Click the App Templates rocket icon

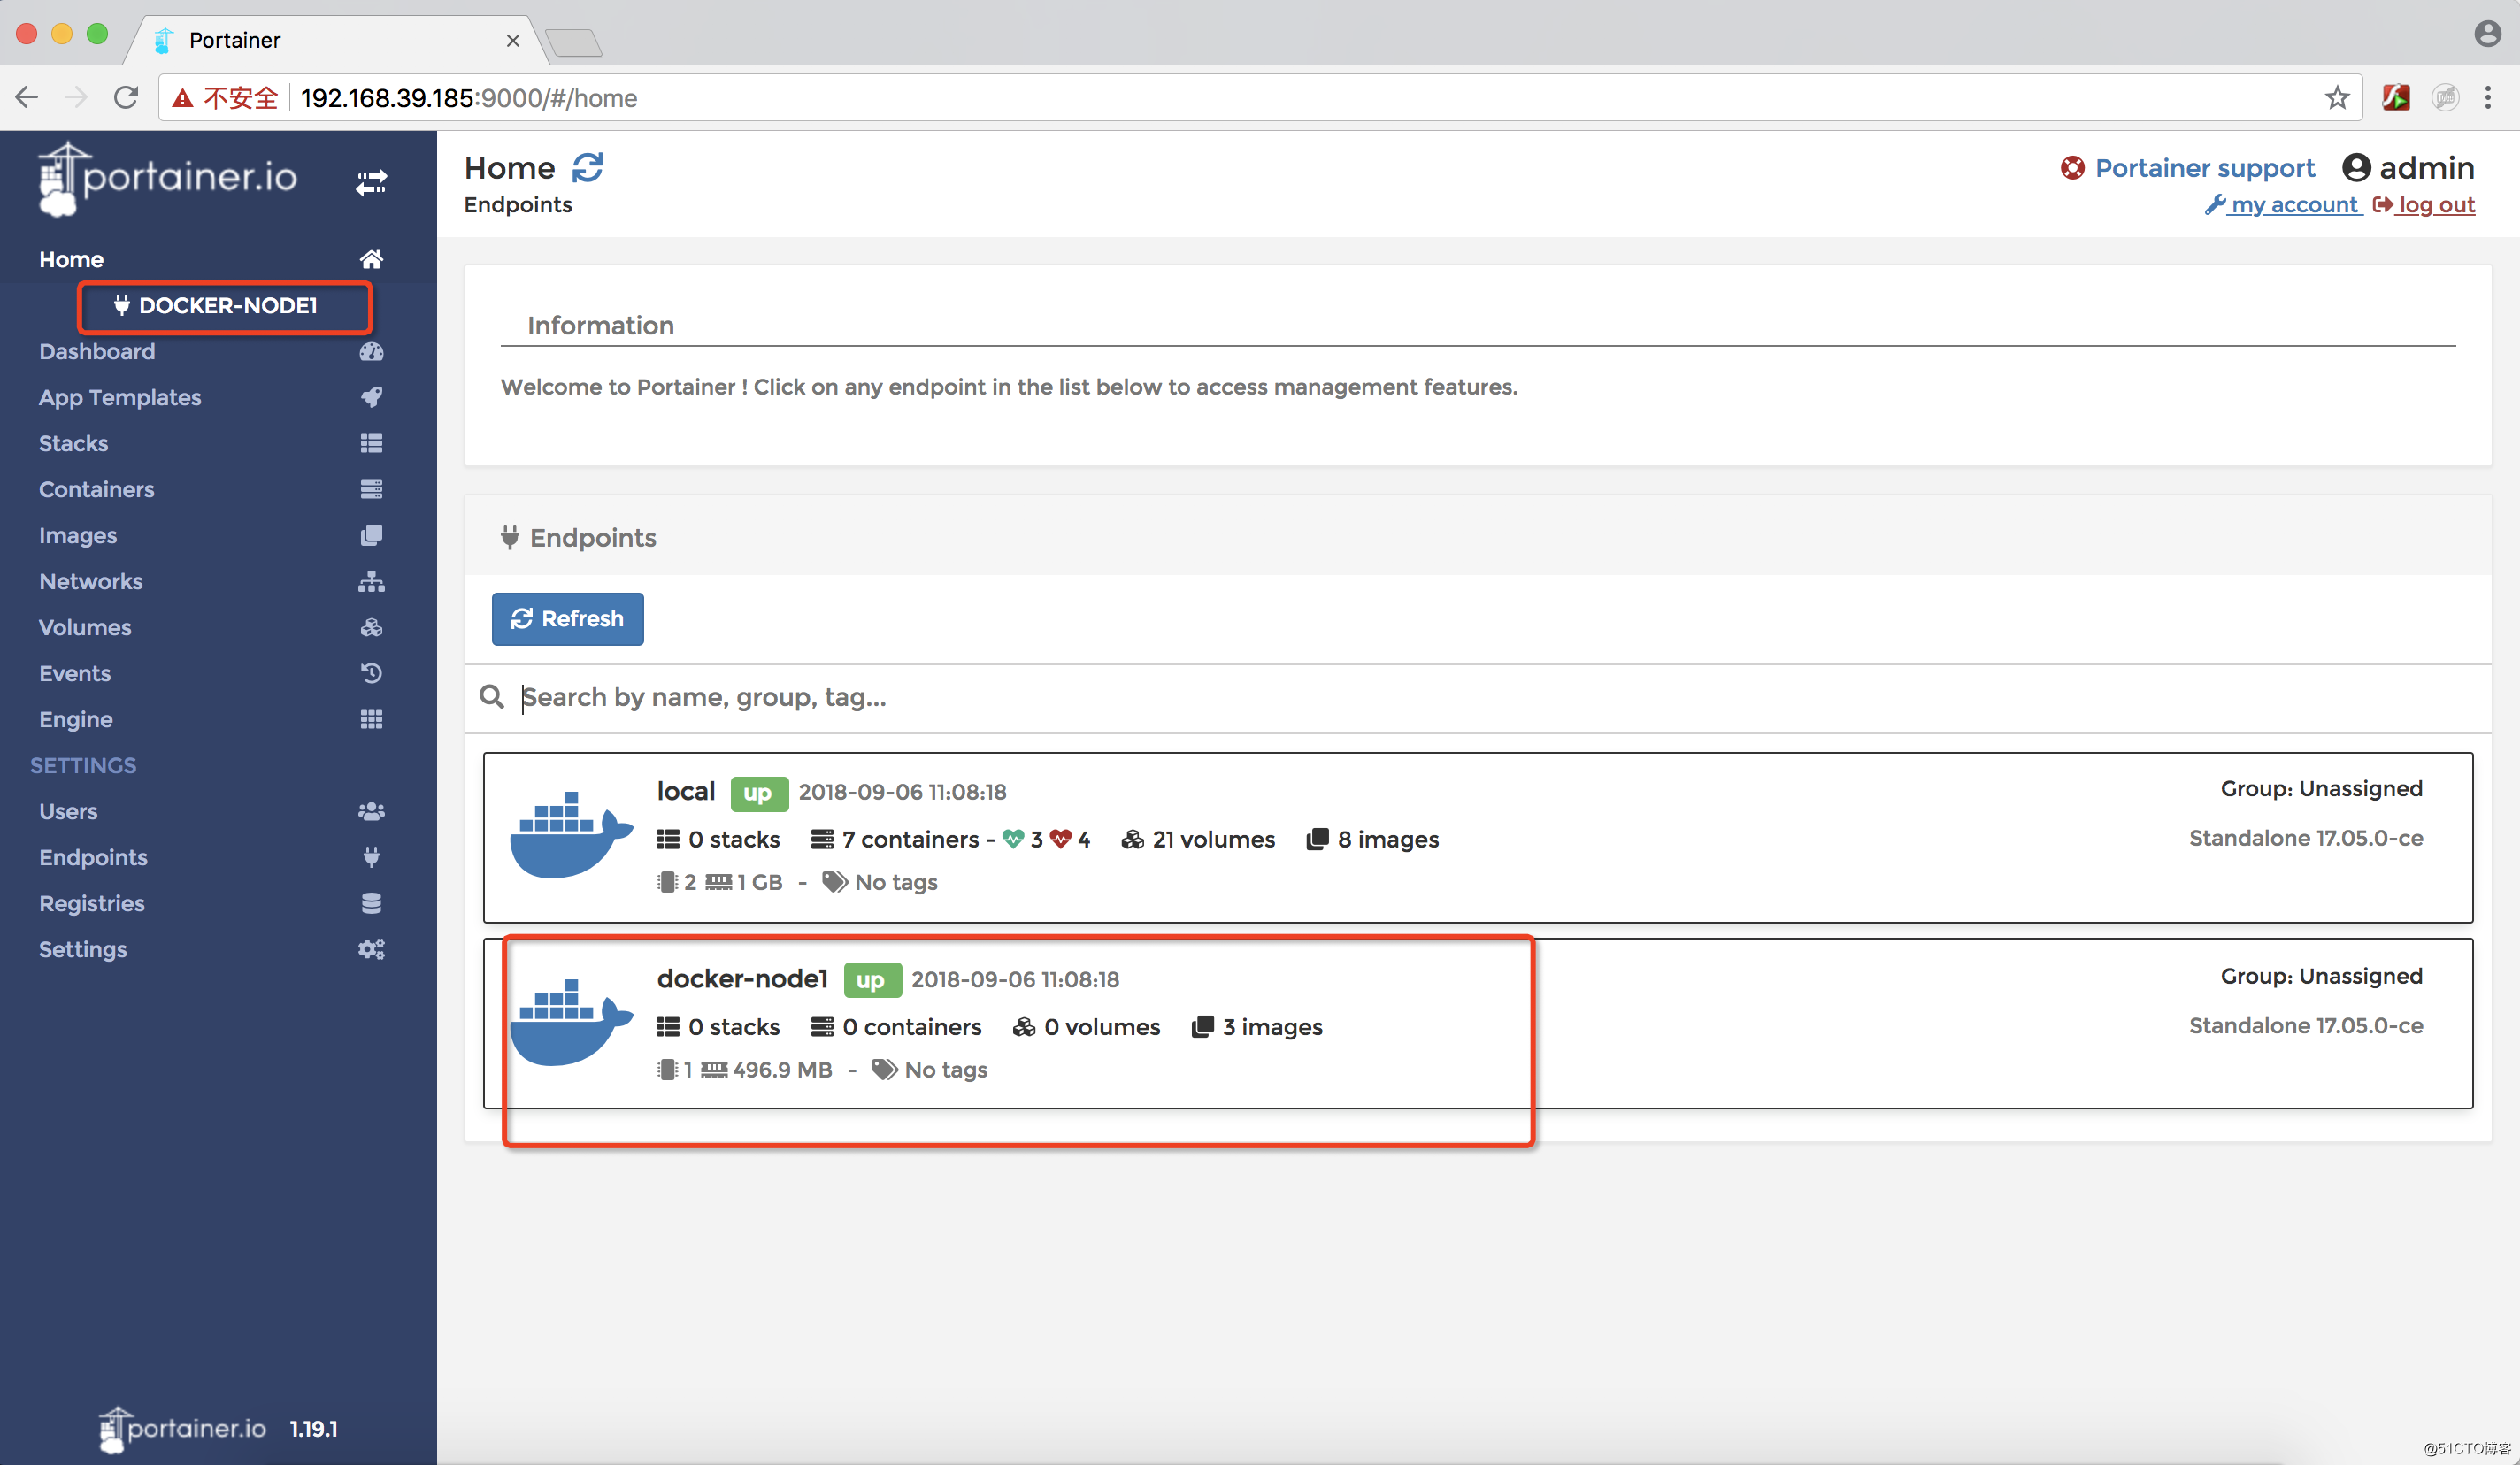tap(371, 397)
